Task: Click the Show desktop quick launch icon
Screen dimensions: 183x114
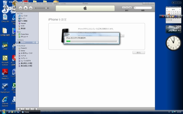Action: point(9,112)
